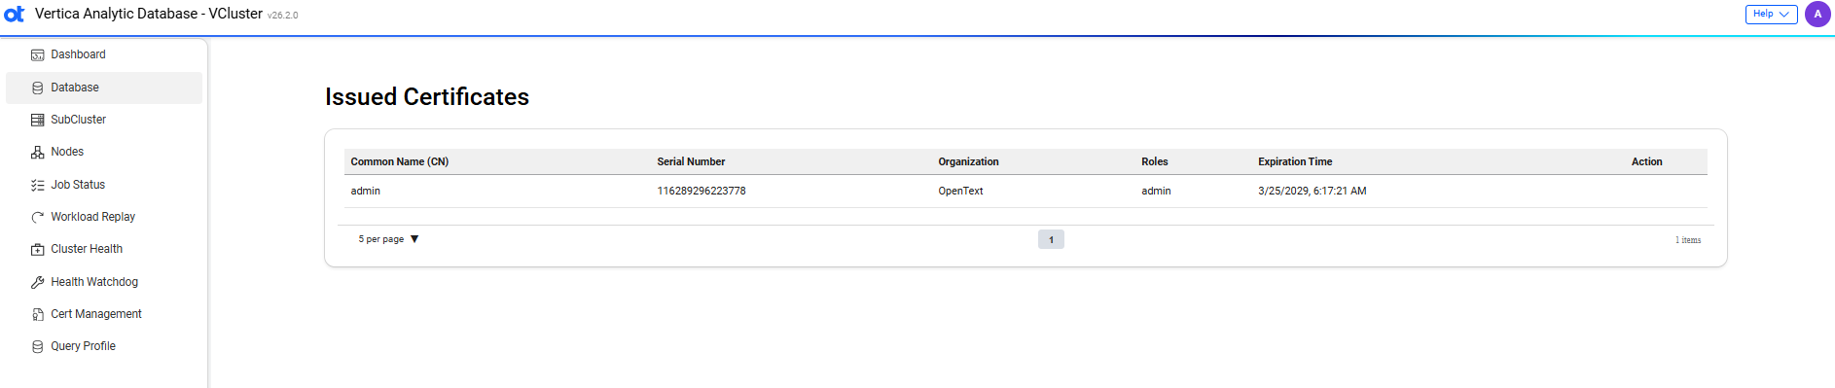
Task: Click expiration '3/25/2029, 6:17:21 AM'
Action: [1313, 191]
